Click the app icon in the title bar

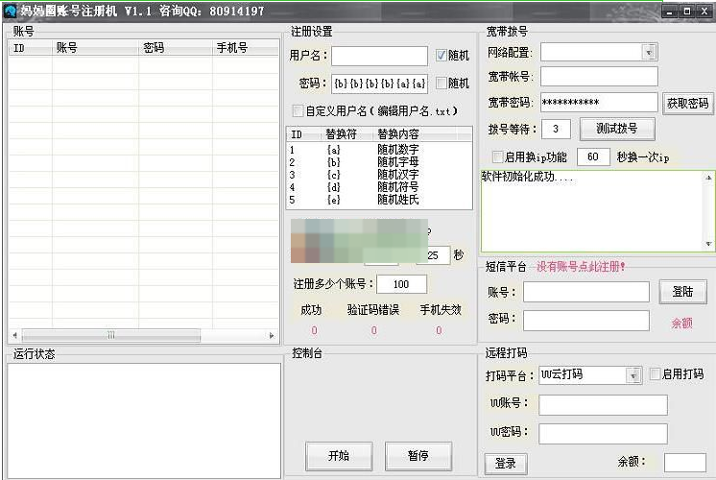coord(11,12)
